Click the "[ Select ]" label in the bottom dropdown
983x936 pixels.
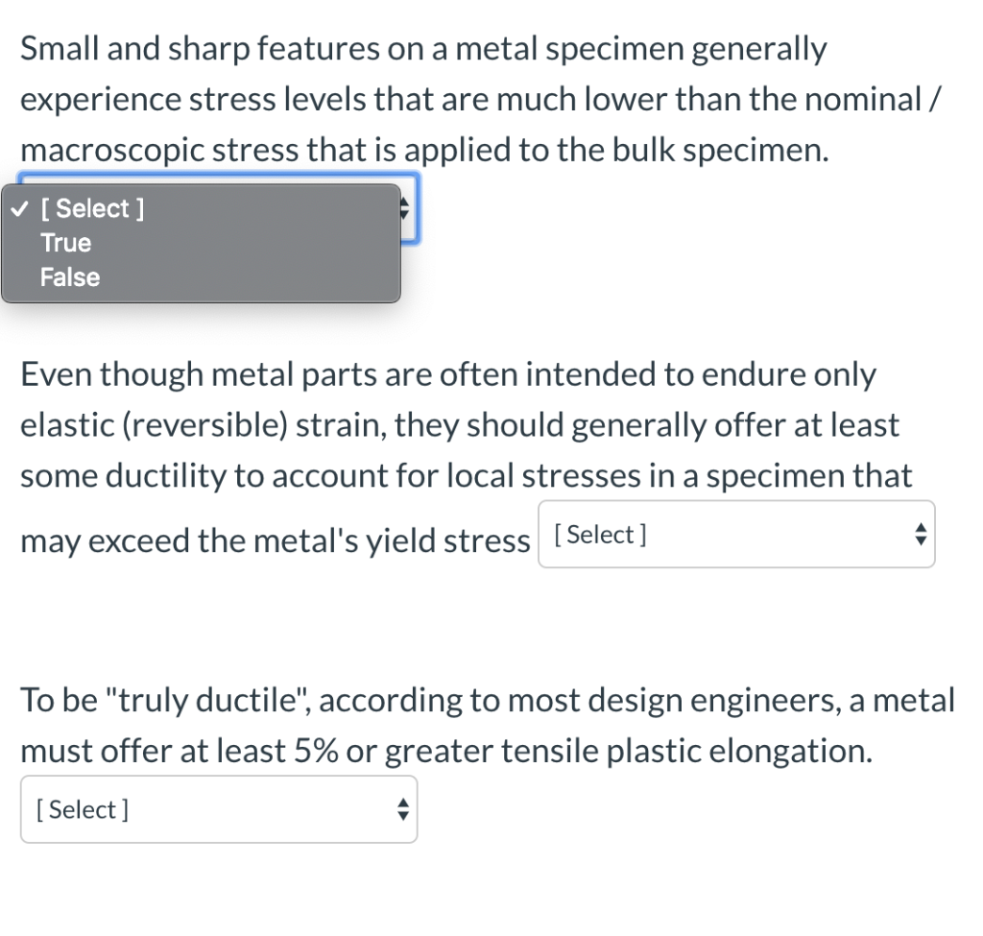[81, 809]
